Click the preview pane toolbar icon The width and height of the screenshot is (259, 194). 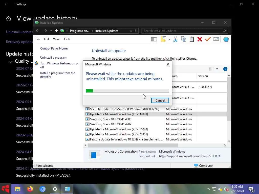[154, 39]
